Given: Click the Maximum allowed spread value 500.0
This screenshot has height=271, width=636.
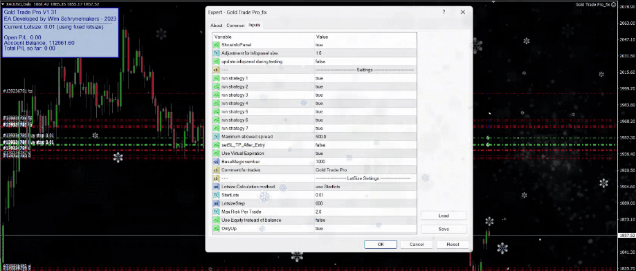Looking at the screenshot, I should (x=321, y=136).
